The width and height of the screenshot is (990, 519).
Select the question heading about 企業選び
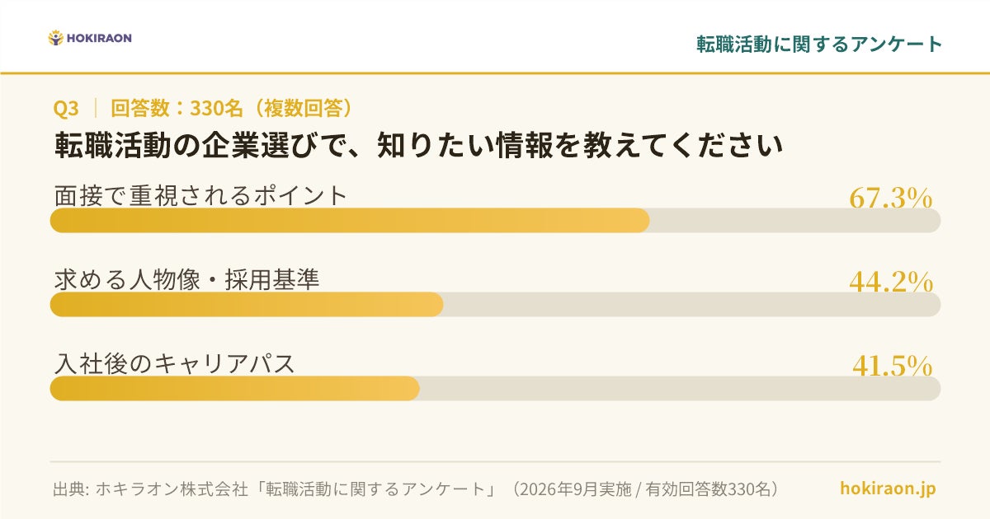[418, 146]
